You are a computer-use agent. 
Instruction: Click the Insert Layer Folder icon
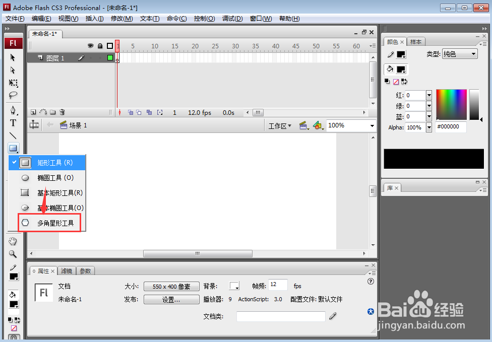(x=53, y=112)
